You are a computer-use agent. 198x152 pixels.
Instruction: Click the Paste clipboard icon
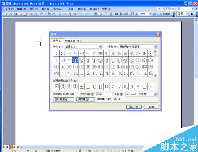tap(69, 14)
